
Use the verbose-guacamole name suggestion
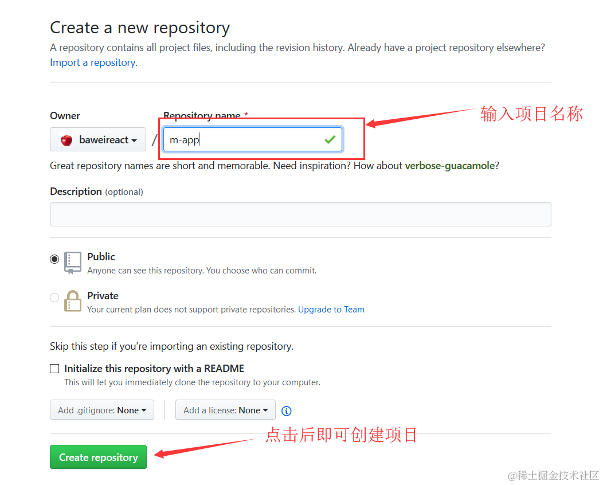[449, 166]
